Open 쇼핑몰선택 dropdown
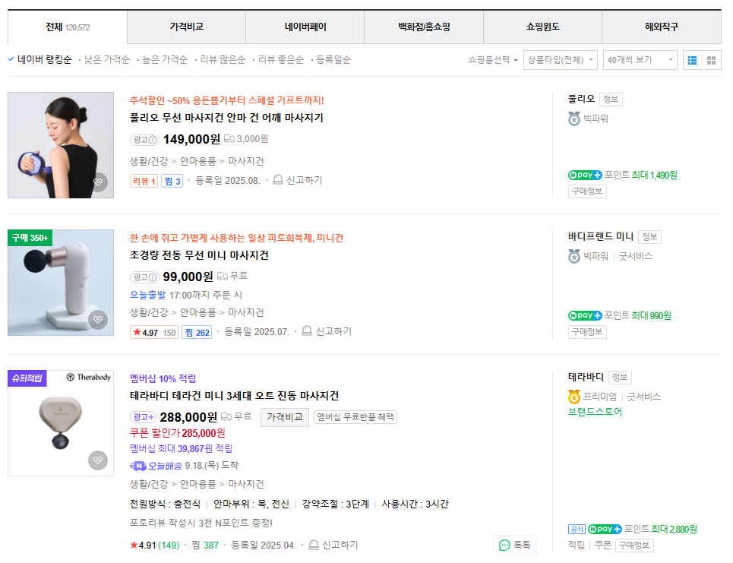Screen dimensions: 733x563 pos(493,60)
